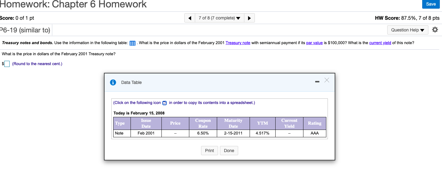Select the 4.517% YTM cell

click(263, 133)
